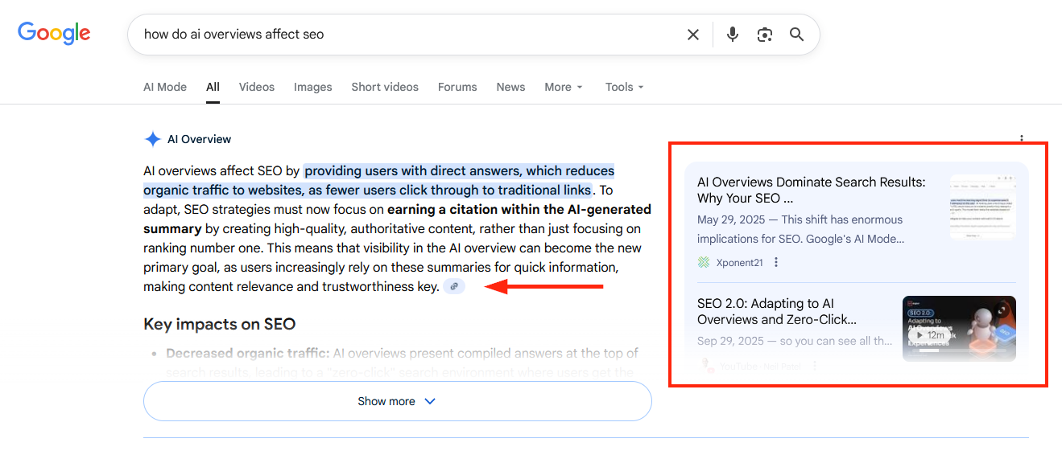Switch to the Videos tab
This screenshot has width=1062, height=455.
point(256,87)
